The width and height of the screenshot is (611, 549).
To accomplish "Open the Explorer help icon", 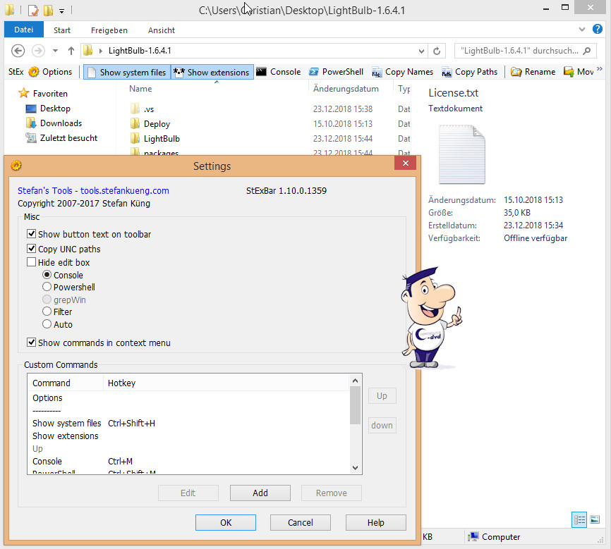I will tap(598, 30).
